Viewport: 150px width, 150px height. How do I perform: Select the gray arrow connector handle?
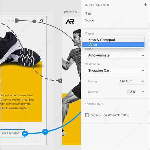[x=60, y=81]
